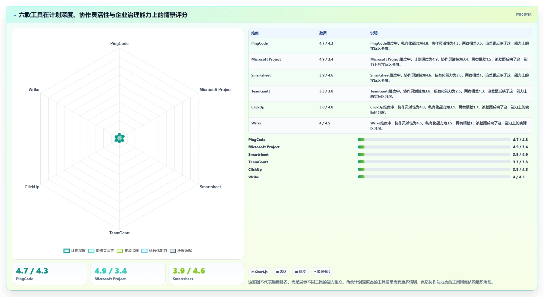Click the 4 / 4.5 value beside the Wrike bar

pyautogui.click(x=519, y=177)
